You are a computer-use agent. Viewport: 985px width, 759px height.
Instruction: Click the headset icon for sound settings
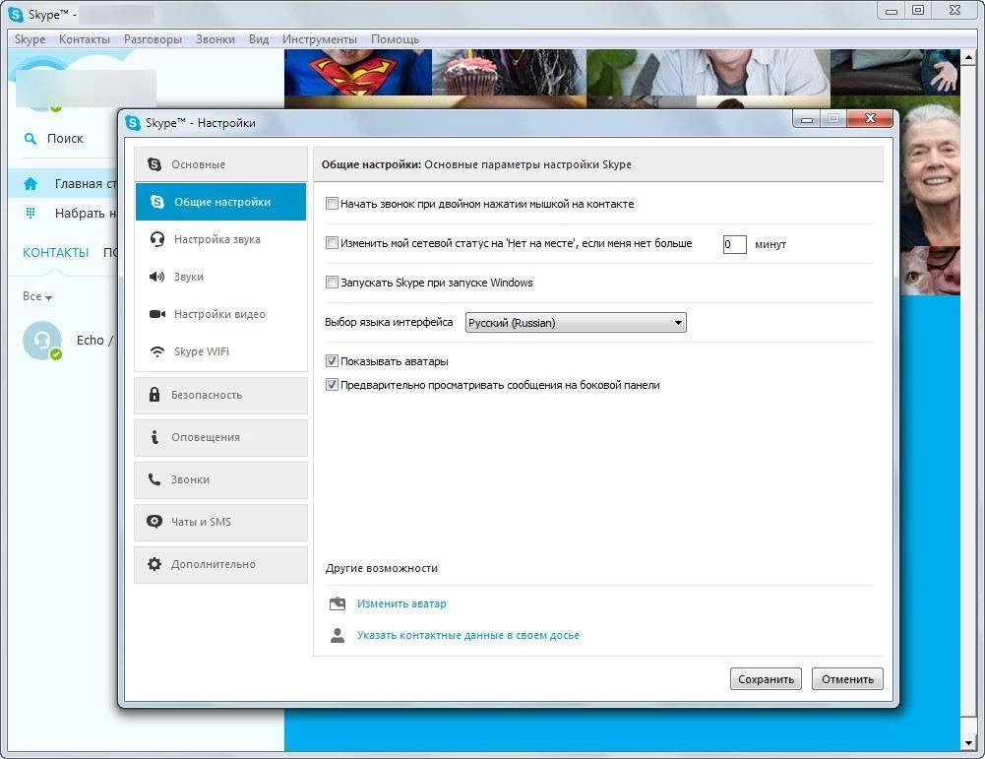click(157, 239)
